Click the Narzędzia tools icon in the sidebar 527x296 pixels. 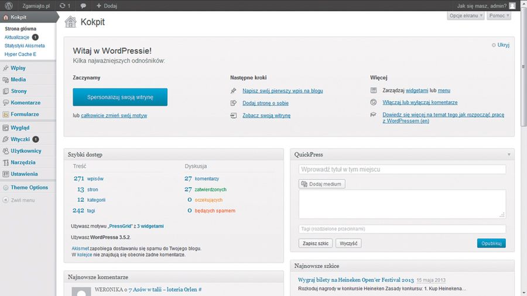coord(6,163)
